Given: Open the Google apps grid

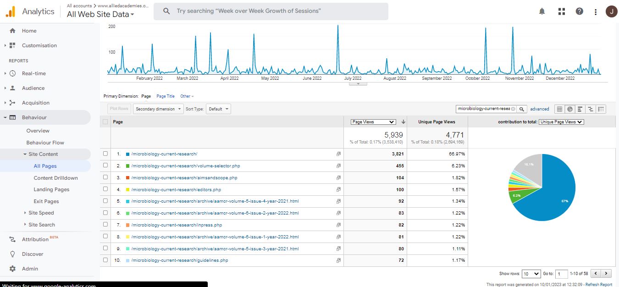Looking at the screenshot, I should [x=561, y=11].
